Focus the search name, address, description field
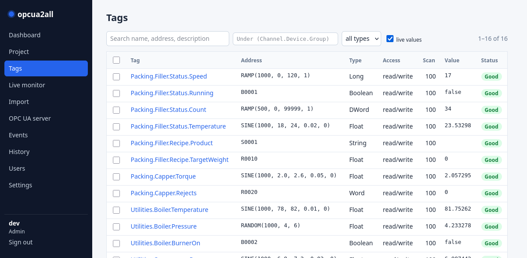The height and width of the screenshot is (258, 527). point(168,39)
